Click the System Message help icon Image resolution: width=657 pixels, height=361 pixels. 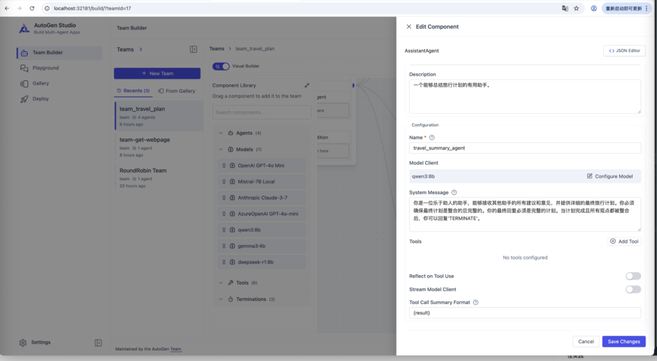point(454,192)
